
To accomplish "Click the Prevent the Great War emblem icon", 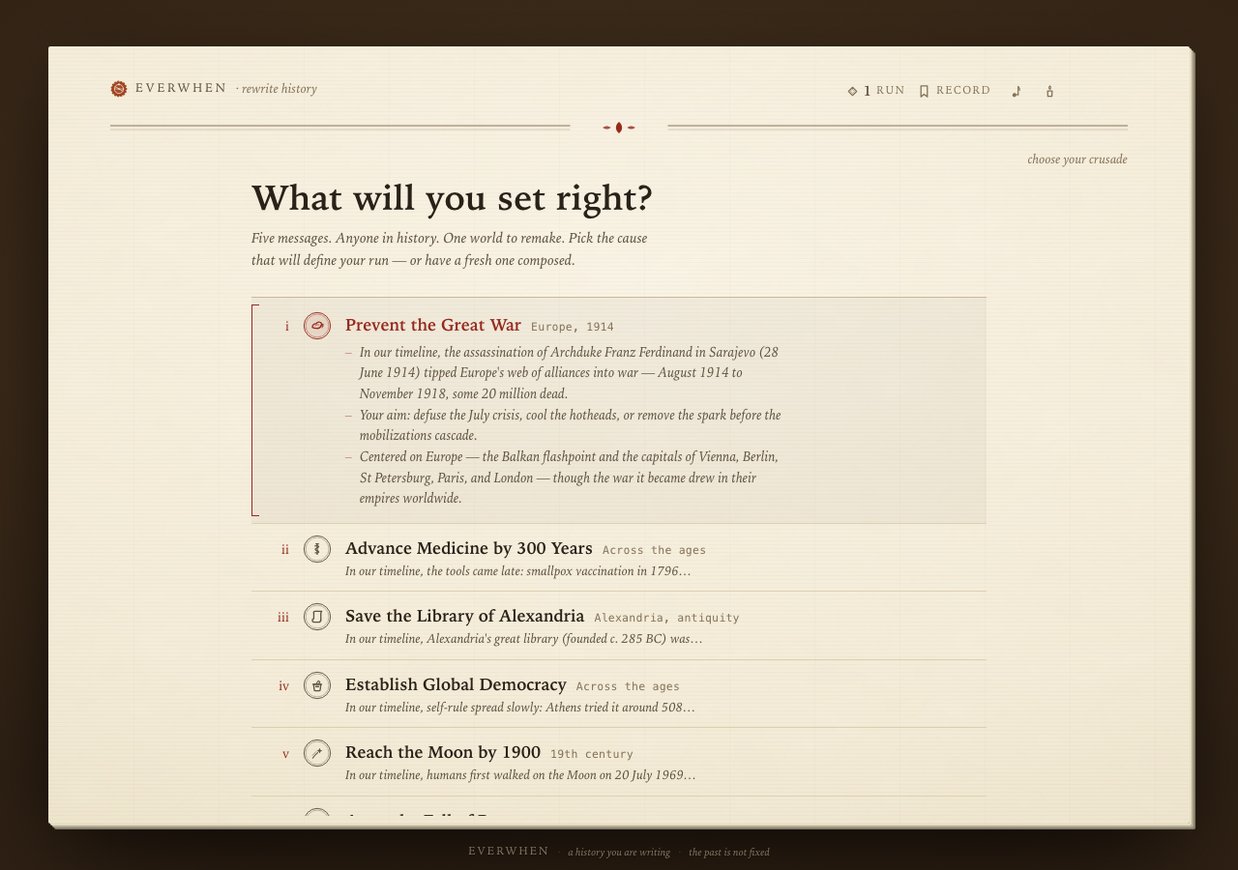I will [x=317, y=326].
